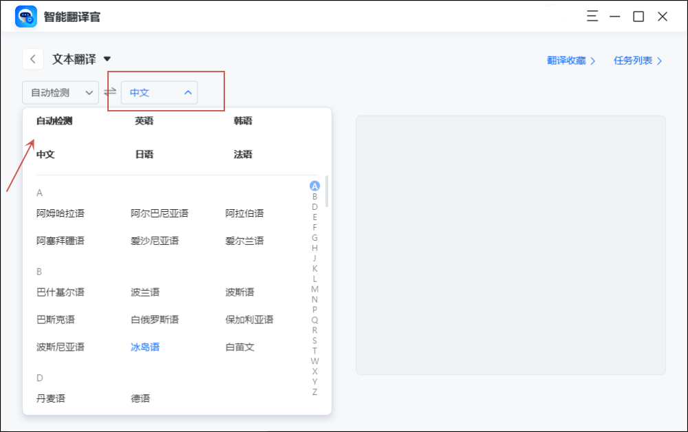Viewport: 688px width, 432px height.
Task: Choose 冰岛语 from the language list
Action: [x=144, y=347]
